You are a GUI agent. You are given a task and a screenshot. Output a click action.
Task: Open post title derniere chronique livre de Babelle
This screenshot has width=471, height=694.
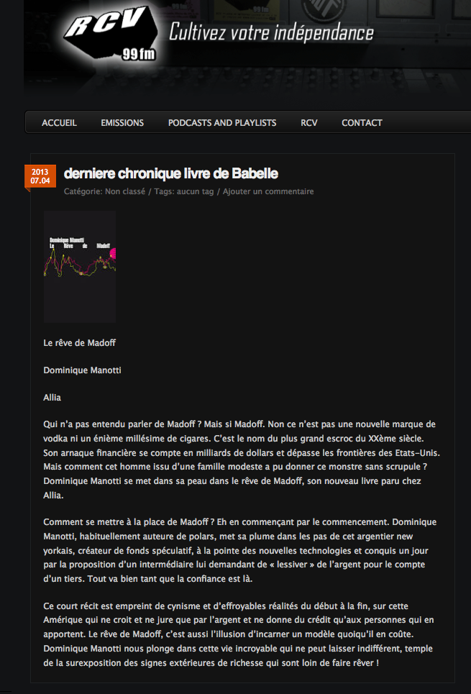pos(171,174)
